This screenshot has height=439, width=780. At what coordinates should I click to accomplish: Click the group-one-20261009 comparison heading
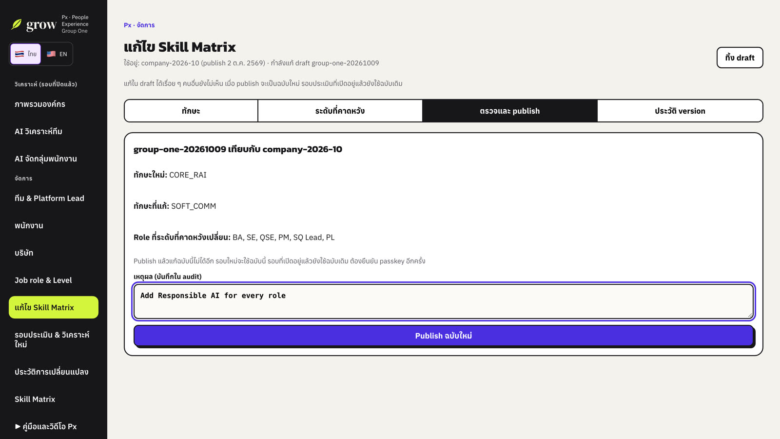pos(238,149)
